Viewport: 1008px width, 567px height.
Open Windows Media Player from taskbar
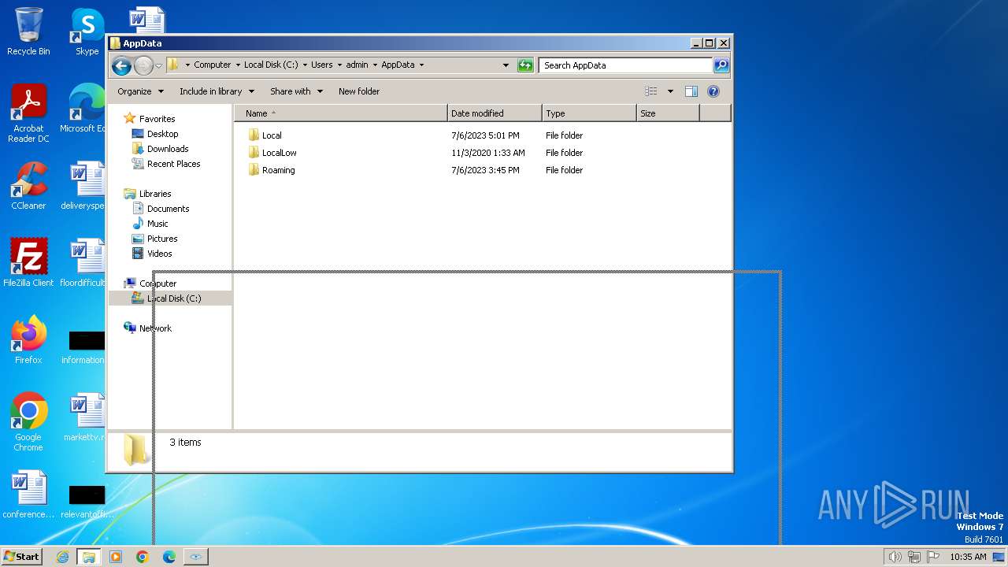[x=116, y=557]
